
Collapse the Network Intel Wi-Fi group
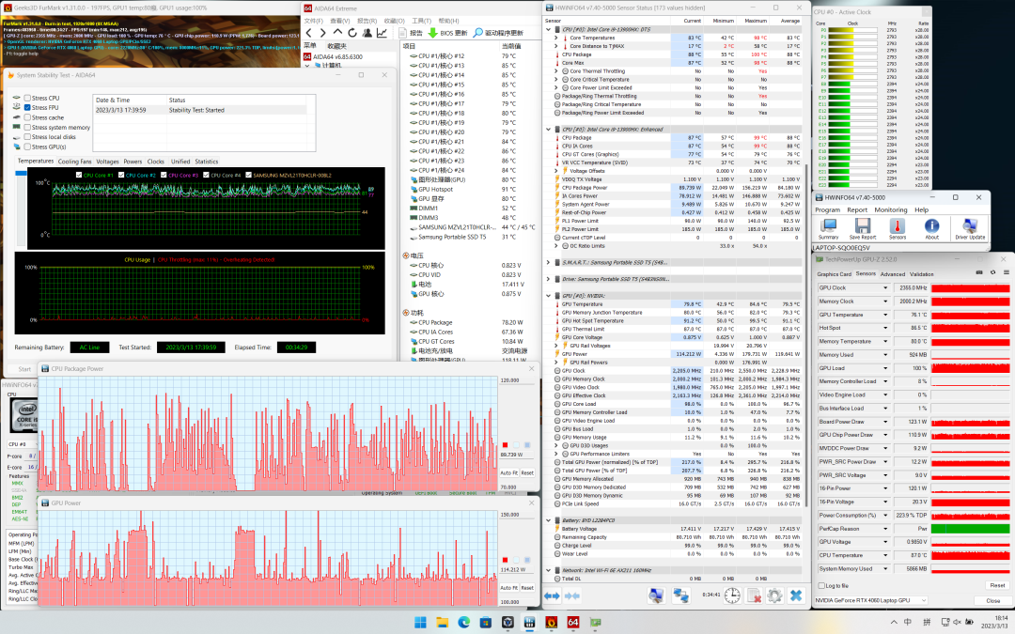[x=548, y=571]
